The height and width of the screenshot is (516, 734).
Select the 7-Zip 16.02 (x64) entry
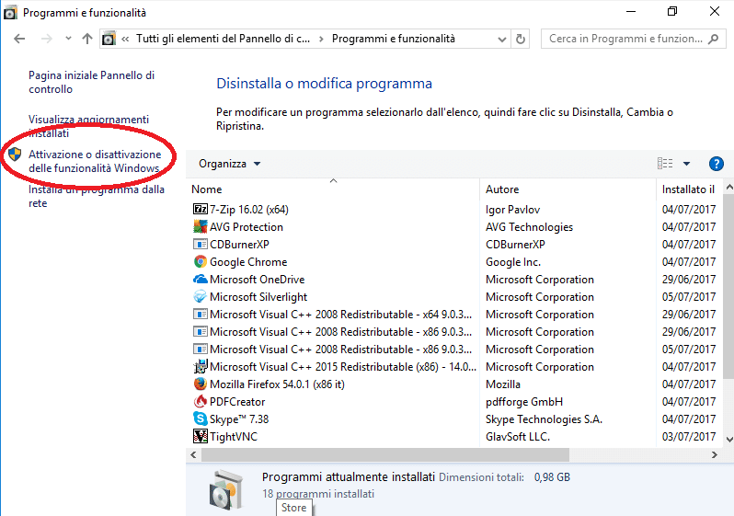click(x=249, y=210)
